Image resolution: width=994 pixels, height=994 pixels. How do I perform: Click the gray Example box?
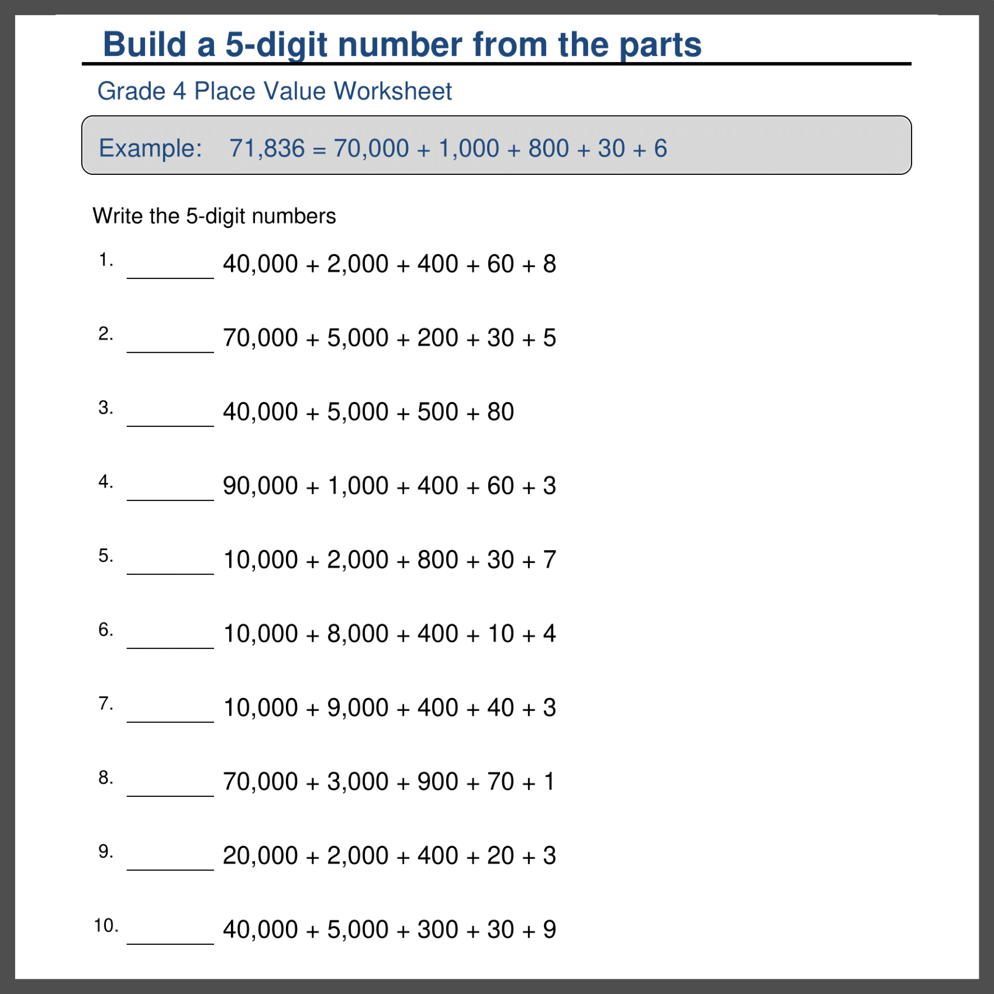tap(496, 146)
